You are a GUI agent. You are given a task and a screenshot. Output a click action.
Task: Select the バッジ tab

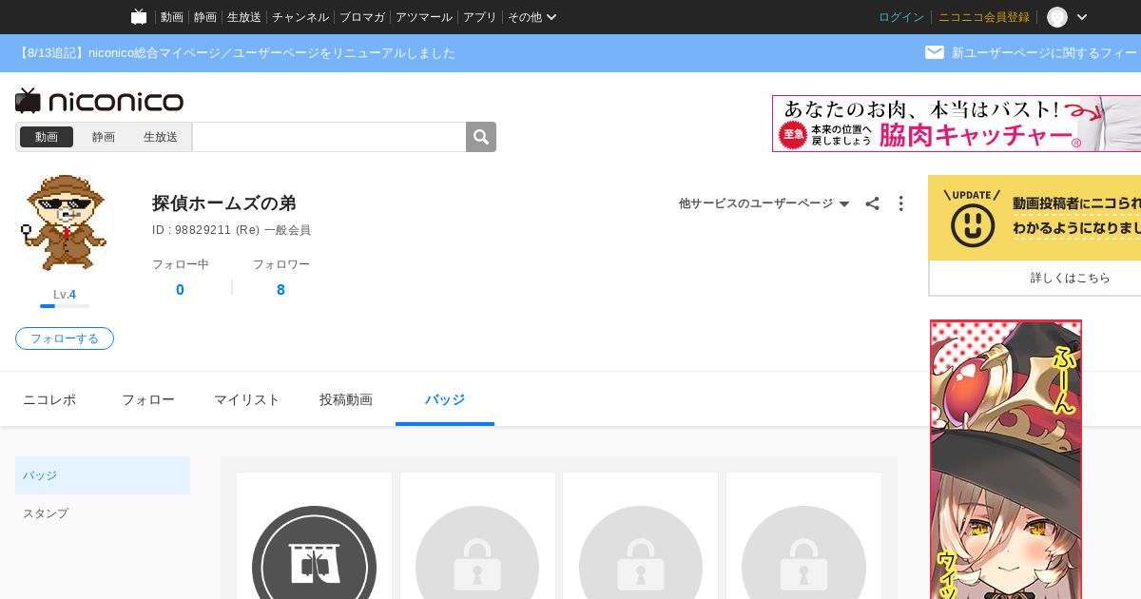point(445,399)
